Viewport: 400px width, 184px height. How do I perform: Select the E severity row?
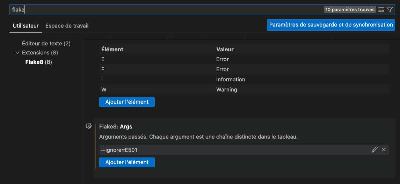243,59
